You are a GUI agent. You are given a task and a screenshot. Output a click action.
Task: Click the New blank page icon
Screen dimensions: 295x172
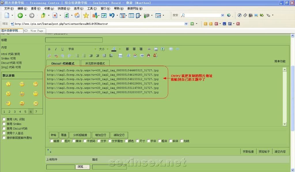tap(7, 16)
